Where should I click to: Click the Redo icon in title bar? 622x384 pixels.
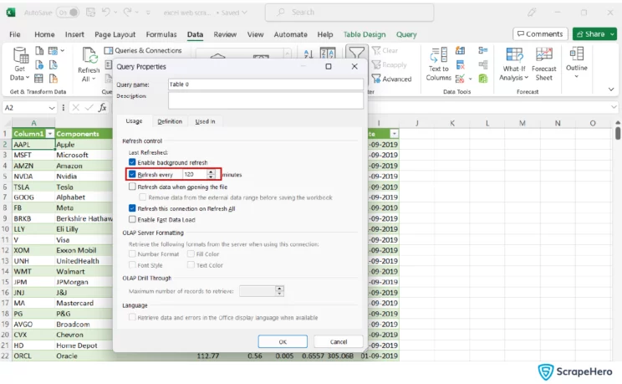click(x=127, y=13)
